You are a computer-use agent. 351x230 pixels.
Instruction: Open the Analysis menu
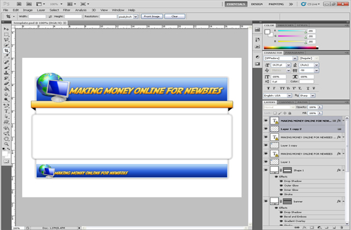coord(81,10)
